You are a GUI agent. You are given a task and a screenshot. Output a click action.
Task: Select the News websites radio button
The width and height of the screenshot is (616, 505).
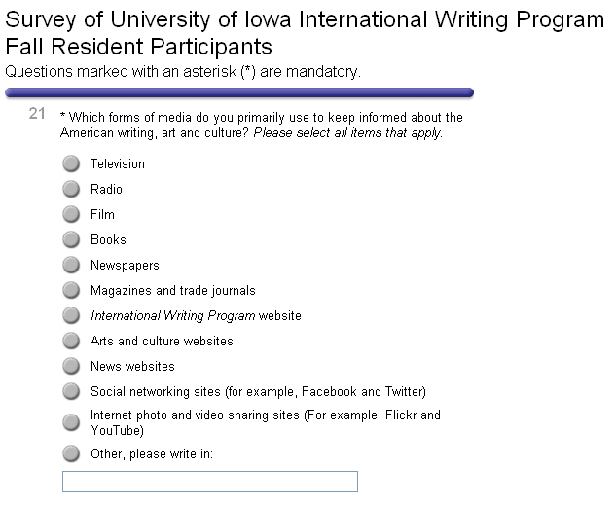[71, 366]
